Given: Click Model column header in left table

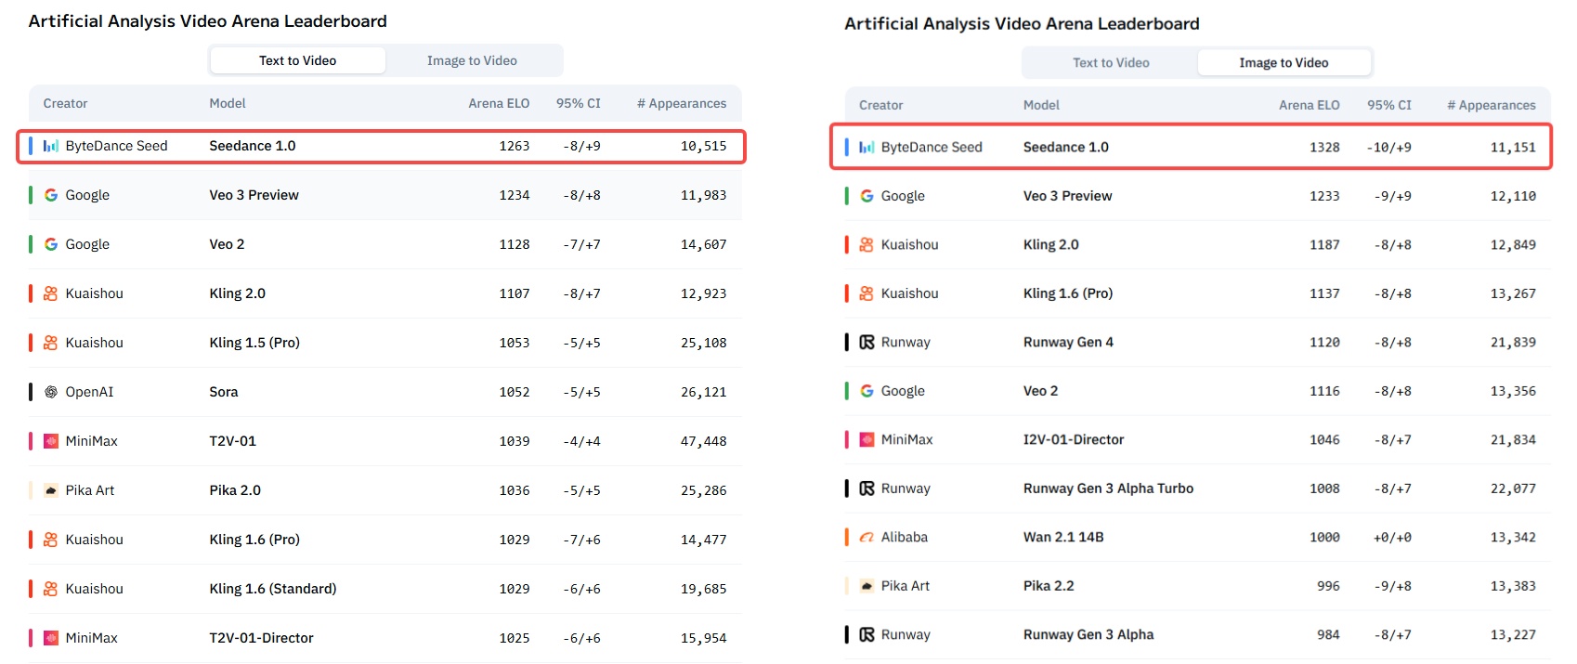Looking at the screenshot, I should pos(228,103).
